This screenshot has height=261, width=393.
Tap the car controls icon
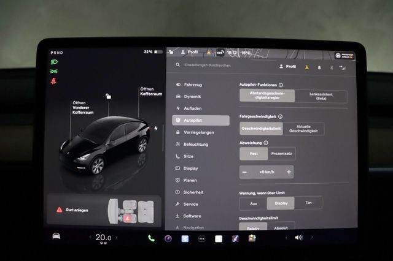point(56,237)
